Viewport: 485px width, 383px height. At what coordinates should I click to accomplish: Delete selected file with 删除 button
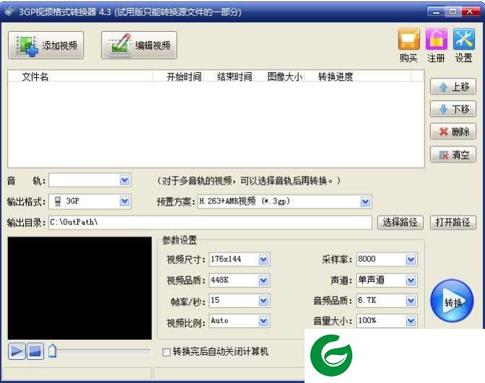click(453, 132)
